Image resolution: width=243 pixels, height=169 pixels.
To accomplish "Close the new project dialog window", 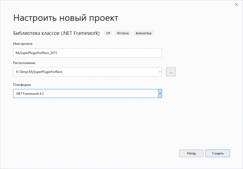I will 236,4.
